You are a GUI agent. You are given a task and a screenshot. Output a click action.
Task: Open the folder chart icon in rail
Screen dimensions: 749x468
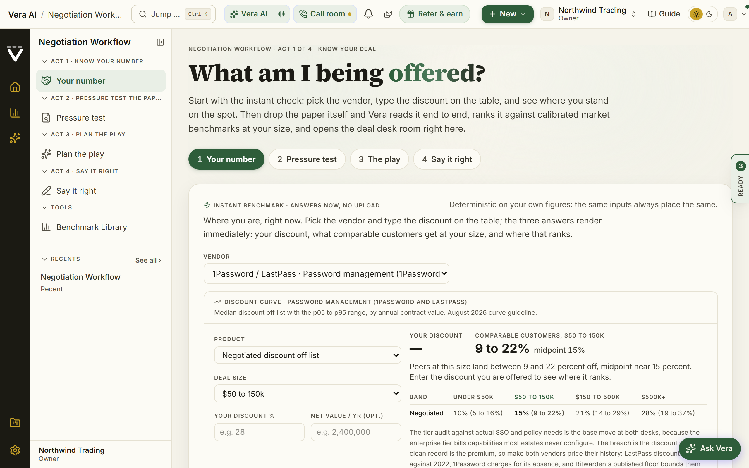click(15, 423)
